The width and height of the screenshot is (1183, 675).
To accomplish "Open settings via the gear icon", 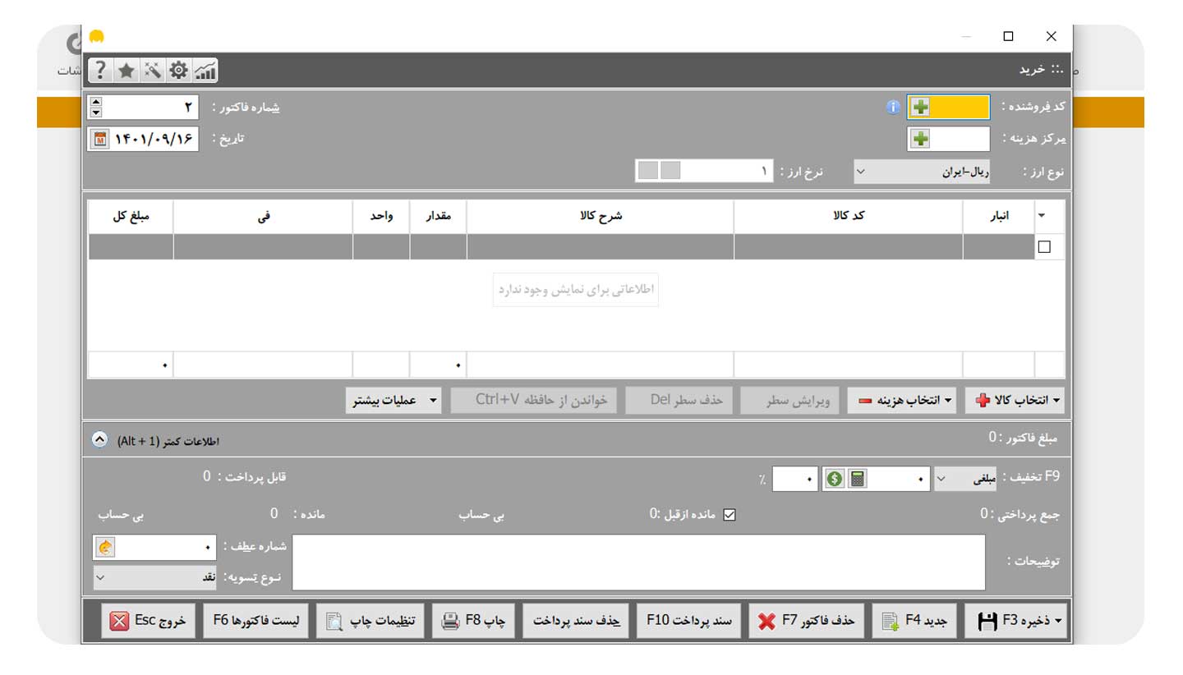I will tap(180, 70).
